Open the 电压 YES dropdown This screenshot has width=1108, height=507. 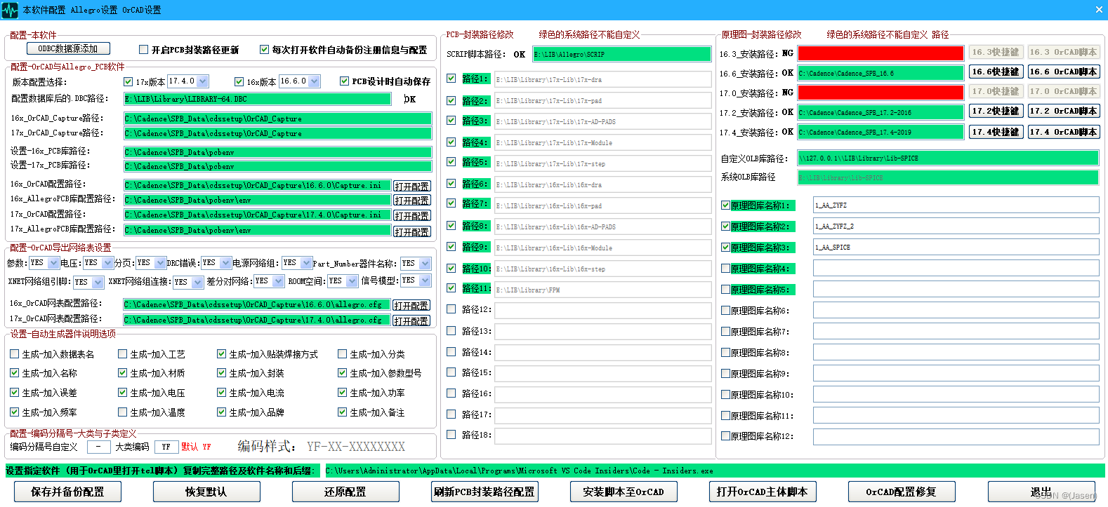coord(107,263)
